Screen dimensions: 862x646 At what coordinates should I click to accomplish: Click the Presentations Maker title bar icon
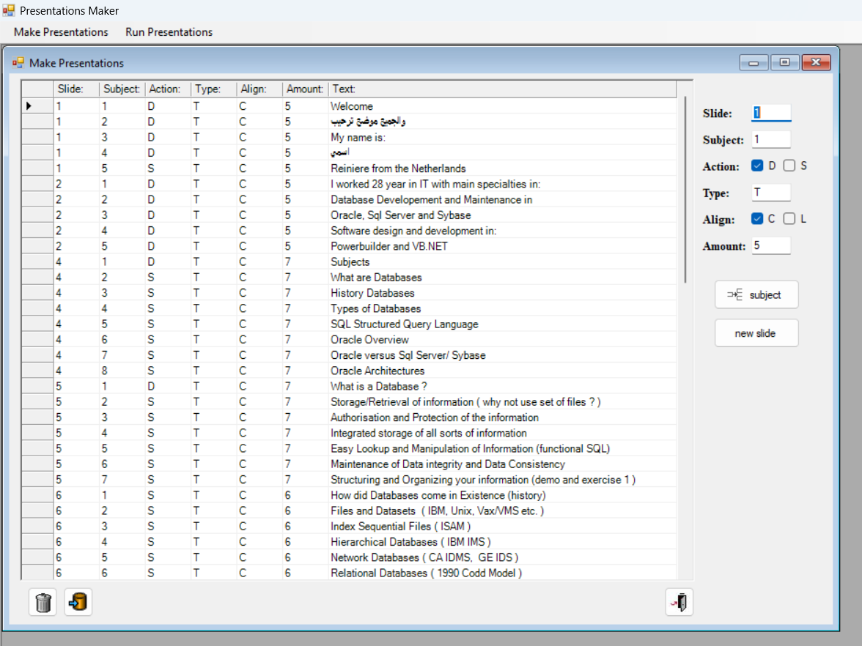point(8,10)
